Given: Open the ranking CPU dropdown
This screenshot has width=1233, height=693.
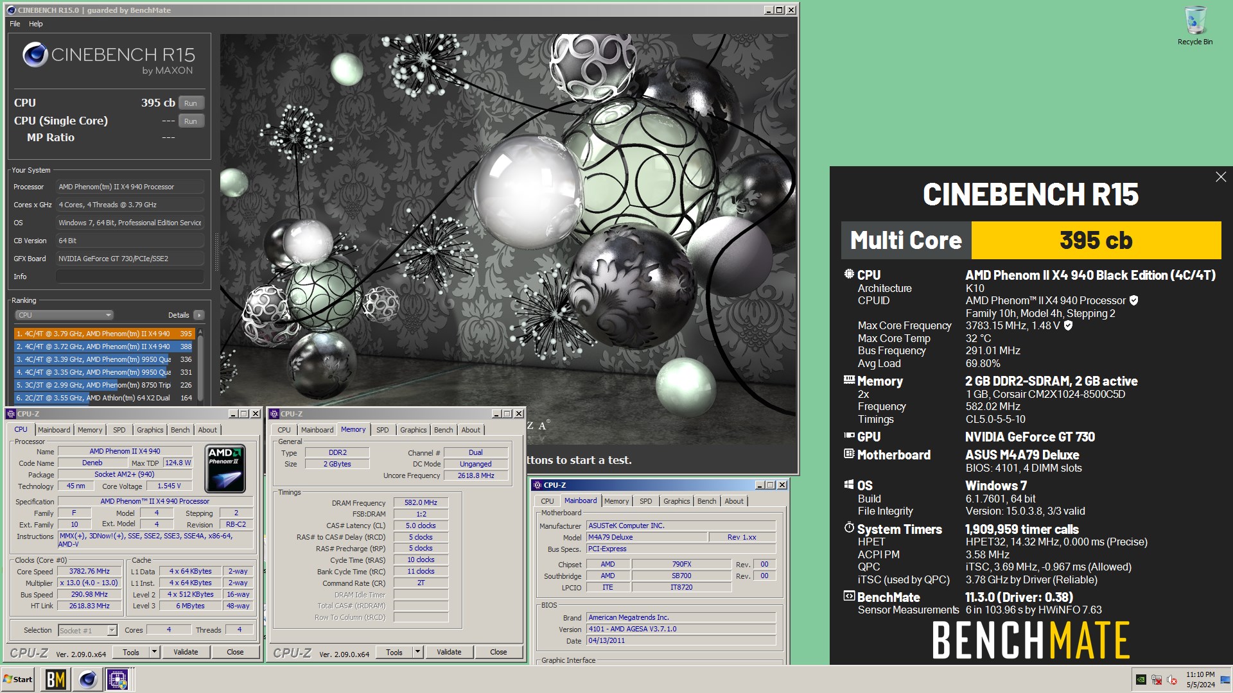Looking at the screenshot, I should pos(64,315).
